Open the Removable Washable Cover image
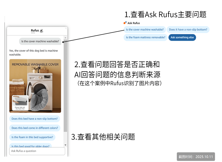This screenshot has width=222, height=162. coord(35,86)
